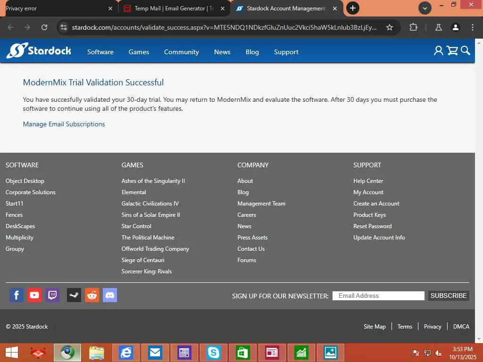This screenshot has height=362, width=483.
Task: Open the Object Desktop footer link
Action: tap(25, 181)
